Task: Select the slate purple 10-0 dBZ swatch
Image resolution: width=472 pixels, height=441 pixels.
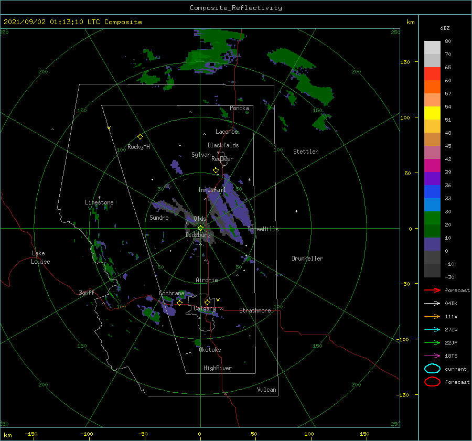Action: (x=432, y=244)
